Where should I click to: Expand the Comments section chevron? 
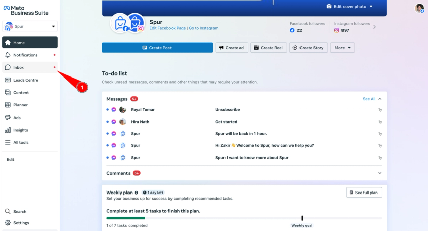click(380, 173)
